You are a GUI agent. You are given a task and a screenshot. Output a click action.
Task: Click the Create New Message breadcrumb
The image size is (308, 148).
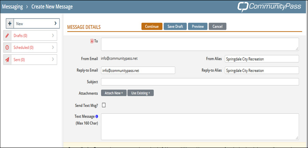coord(52,7)
